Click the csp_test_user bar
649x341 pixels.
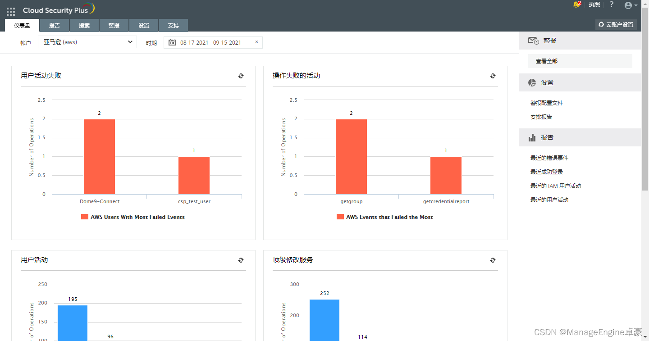194,176
